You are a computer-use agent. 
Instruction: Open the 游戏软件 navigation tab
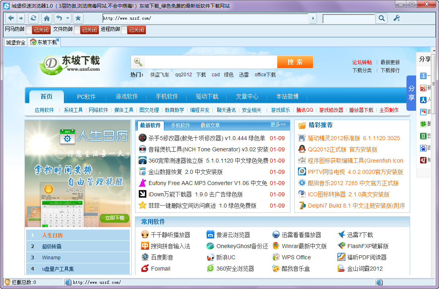(127, 96)
